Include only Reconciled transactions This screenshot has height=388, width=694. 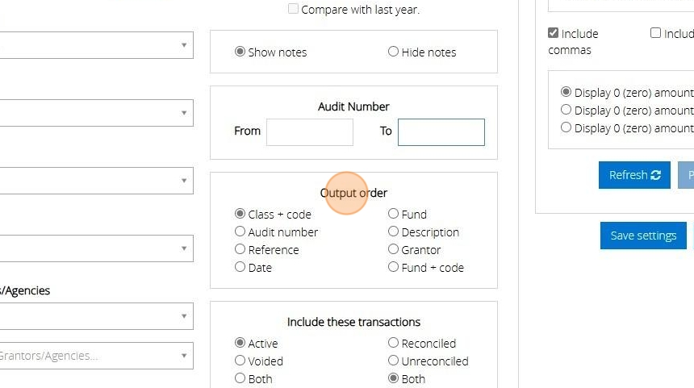click(x=394, y=343)
